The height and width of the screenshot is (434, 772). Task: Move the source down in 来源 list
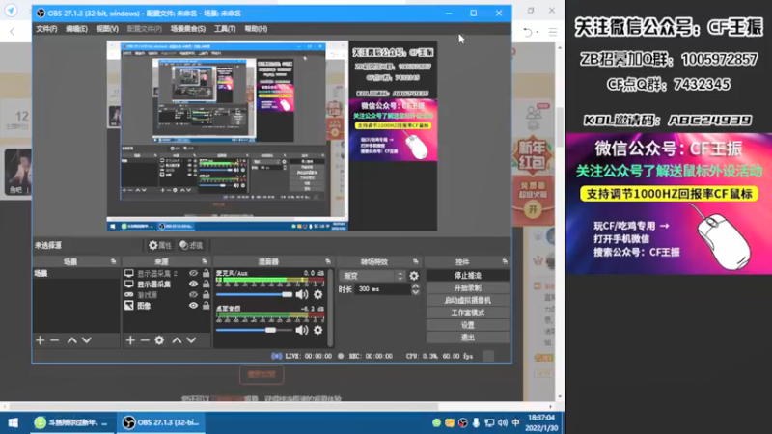point(191,340)
